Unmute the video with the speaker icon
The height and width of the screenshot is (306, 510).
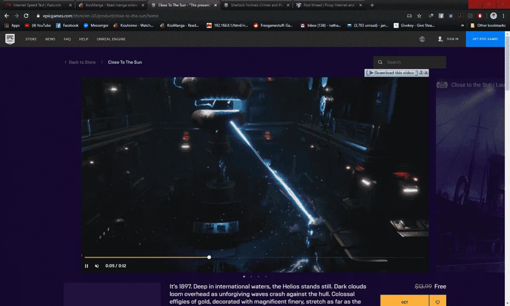pos(97,266)
